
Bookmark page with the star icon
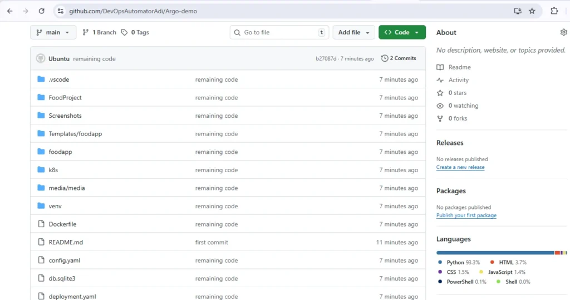pyautogui.click(x=532, y=11)
